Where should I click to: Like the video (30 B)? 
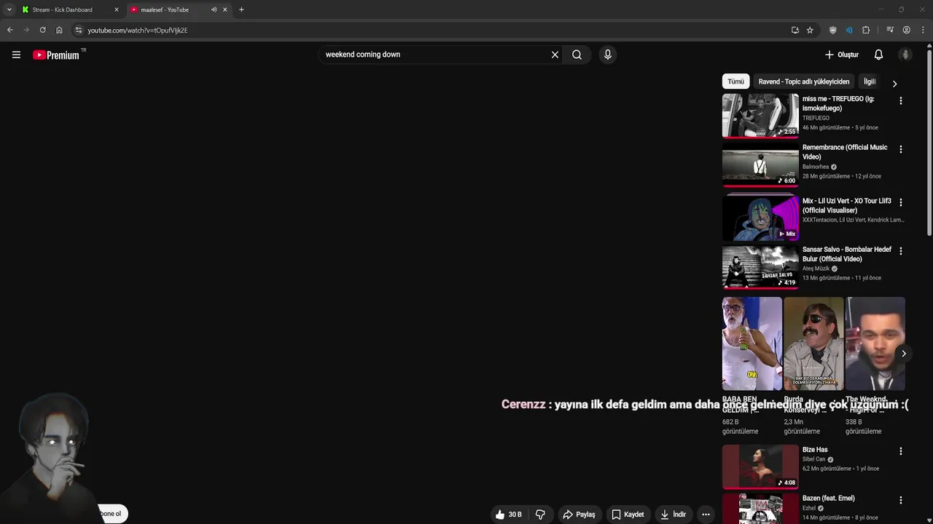coord(509,515)
